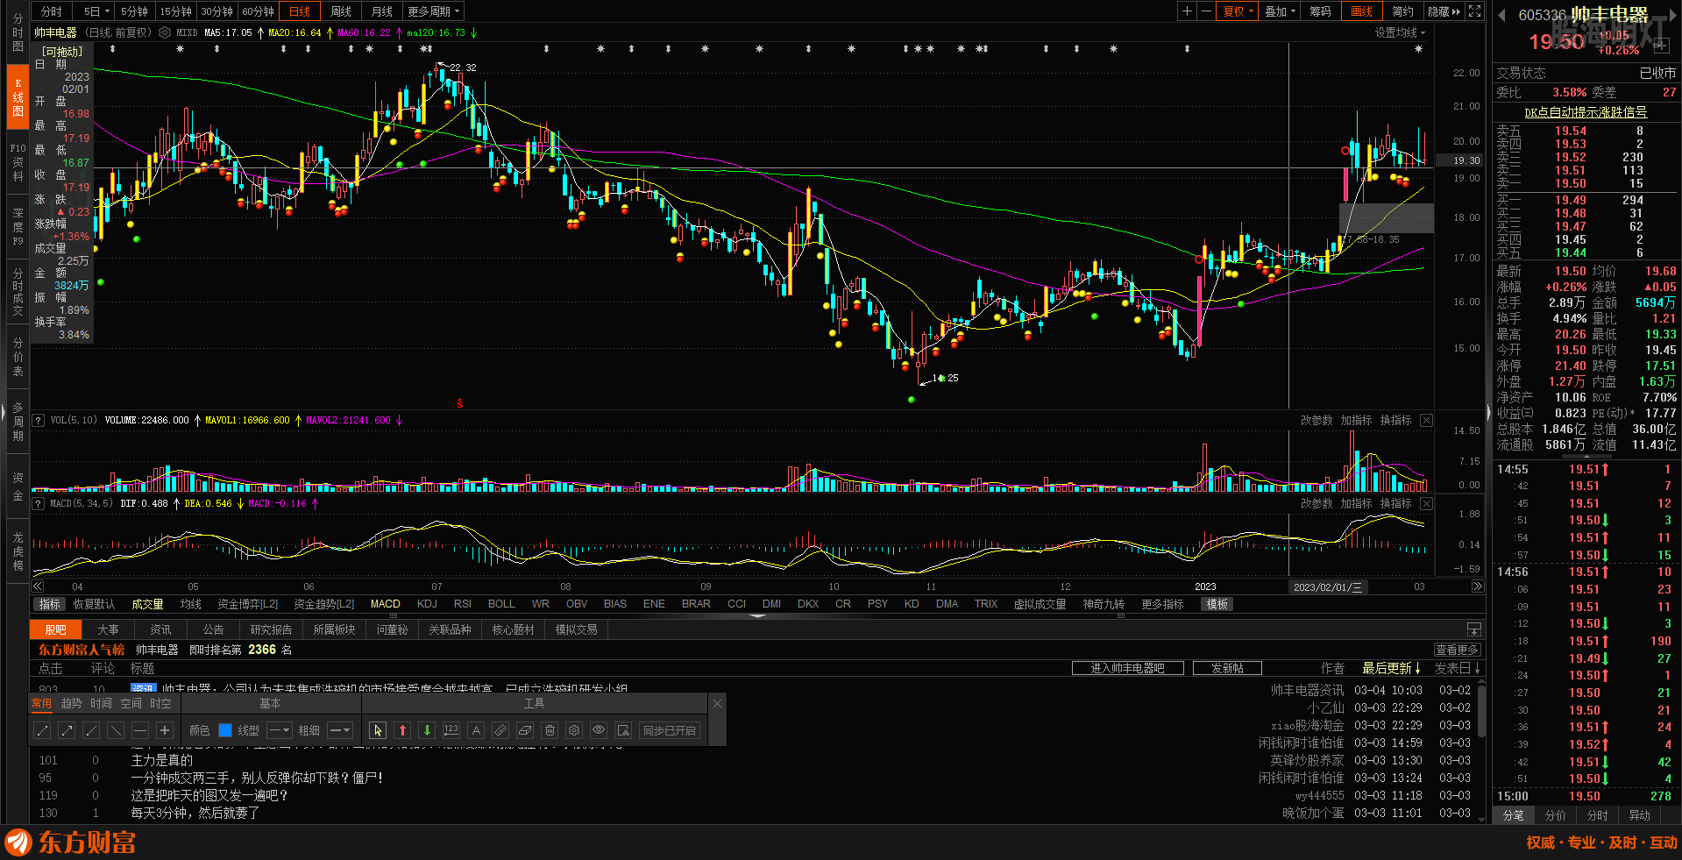1682x860 pixels.
Task: Hide the side panel via 隐藏
Action: coord(1444,11)
